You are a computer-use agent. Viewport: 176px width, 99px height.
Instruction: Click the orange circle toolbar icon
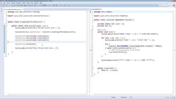click(x=56, y=5)
